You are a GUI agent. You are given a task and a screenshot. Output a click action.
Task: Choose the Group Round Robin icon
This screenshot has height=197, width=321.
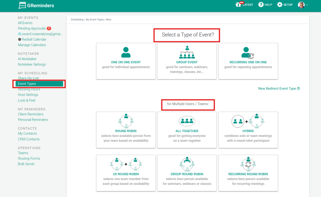(187, 164)
